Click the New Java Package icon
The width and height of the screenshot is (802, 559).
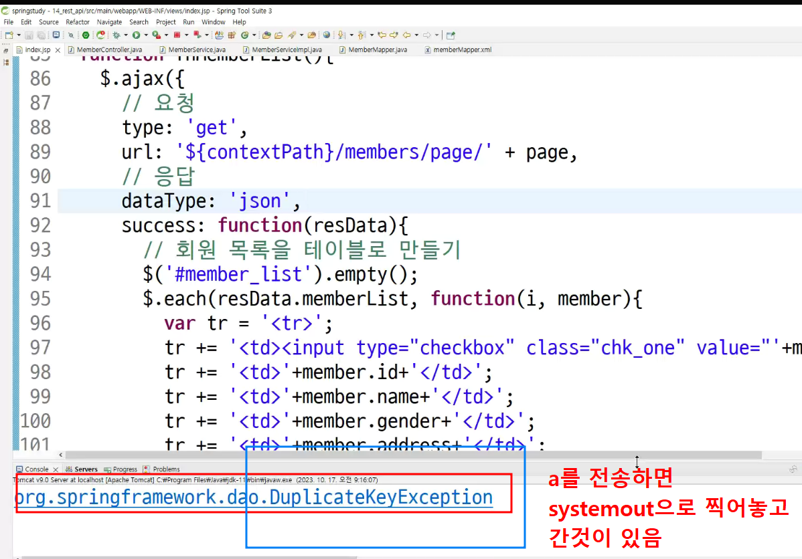232,35
